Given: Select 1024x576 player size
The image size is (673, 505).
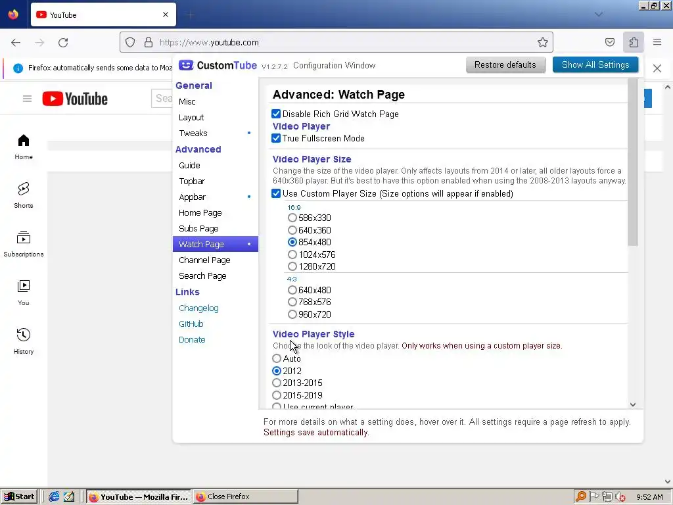Looking at the screenshot, I should pos(292,254).
